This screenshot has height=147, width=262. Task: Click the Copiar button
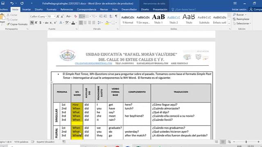(x=12, y=20)
